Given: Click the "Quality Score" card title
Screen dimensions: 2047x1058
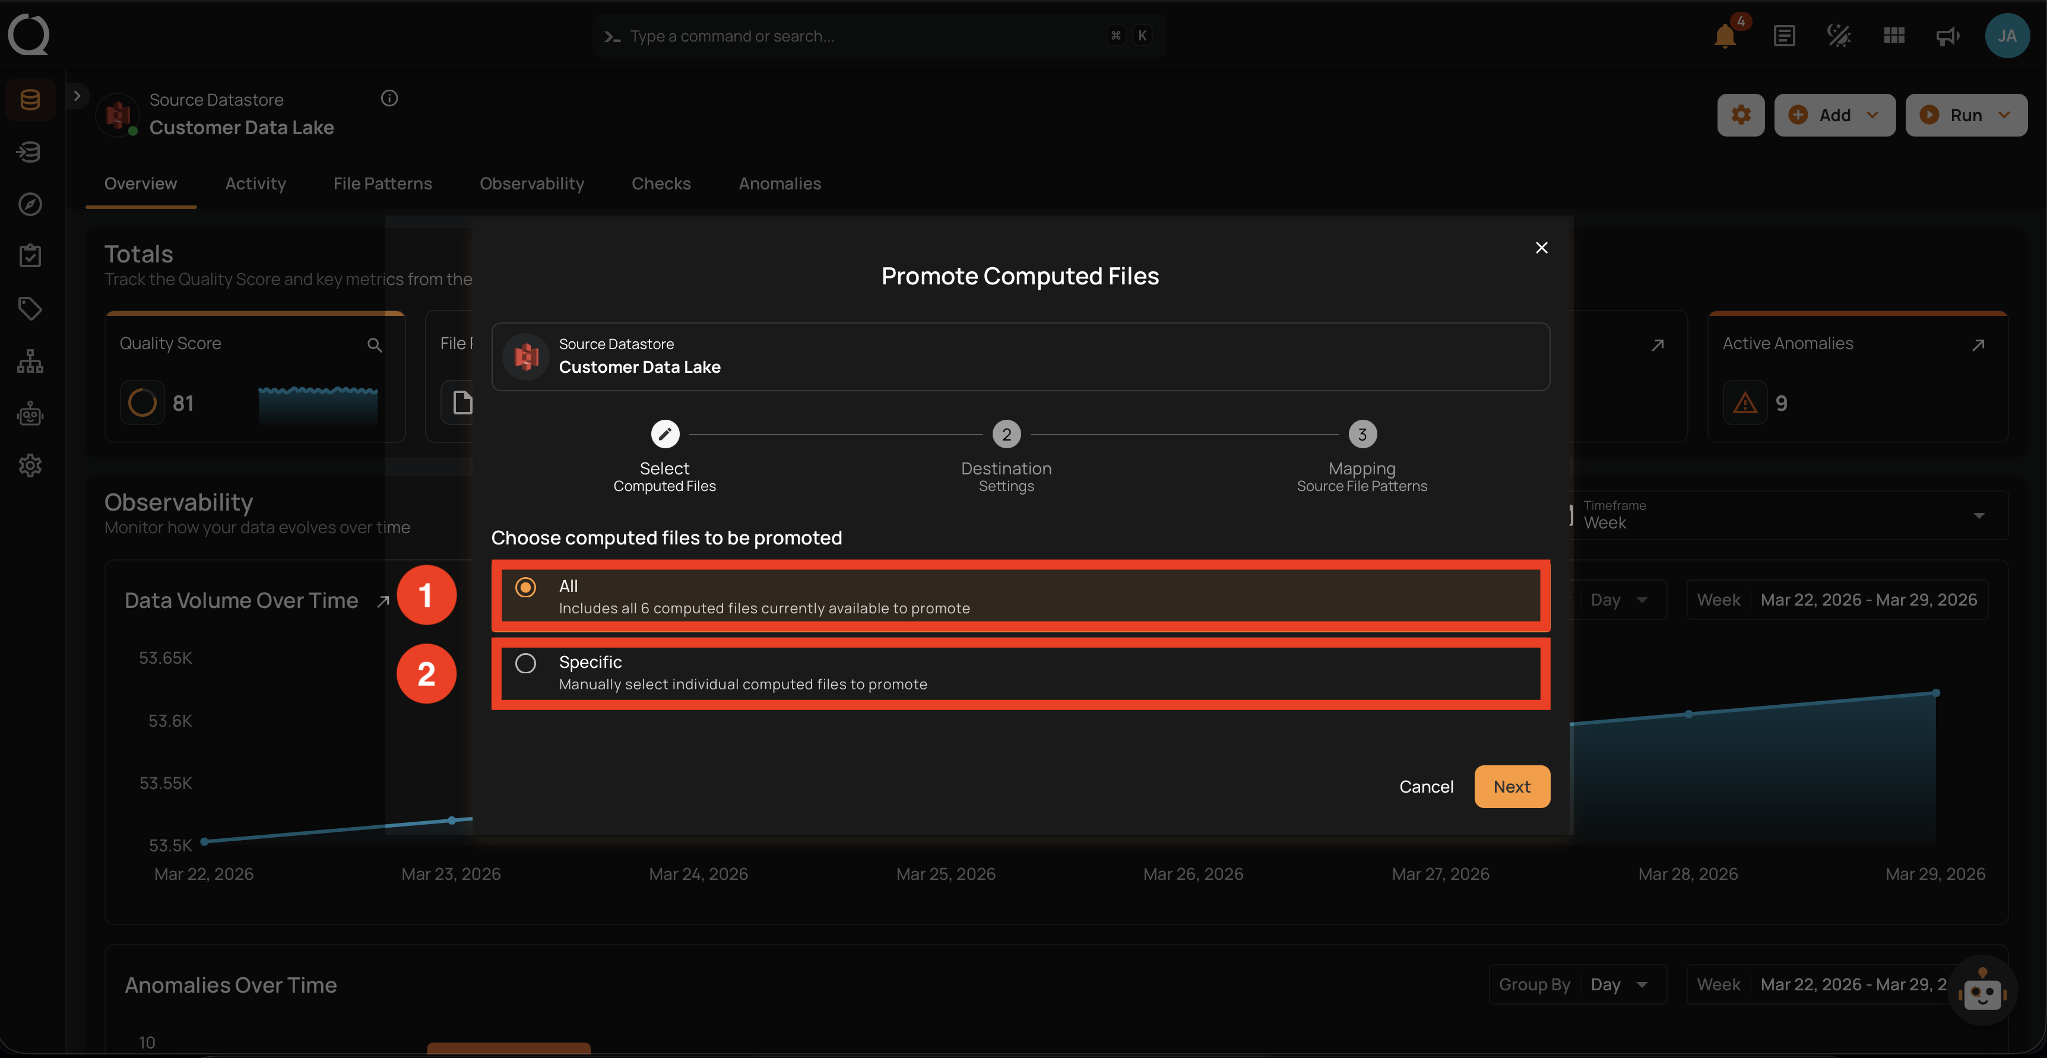Looking at the screenshot, I should (x=170, y=343).
